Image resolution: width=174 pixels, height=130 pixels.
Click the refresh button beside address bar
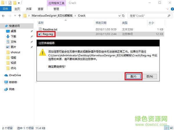[124, 16]
